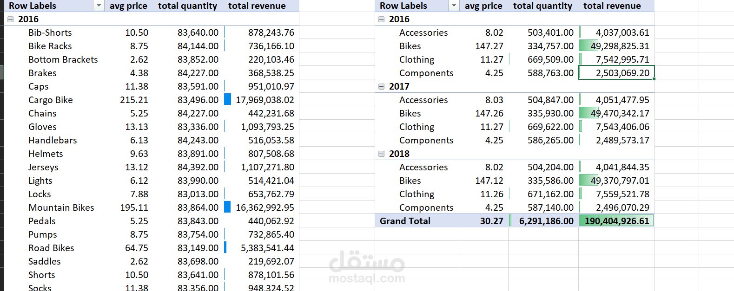Click the Saddles row label

(45, 262)
